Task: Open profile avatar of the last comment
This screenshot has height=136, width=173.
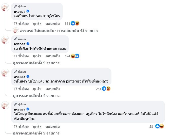Action: [x=6, y=105]
